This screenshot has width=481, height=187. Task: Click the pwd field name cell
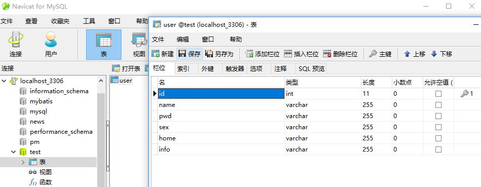(x=221, y=116)
